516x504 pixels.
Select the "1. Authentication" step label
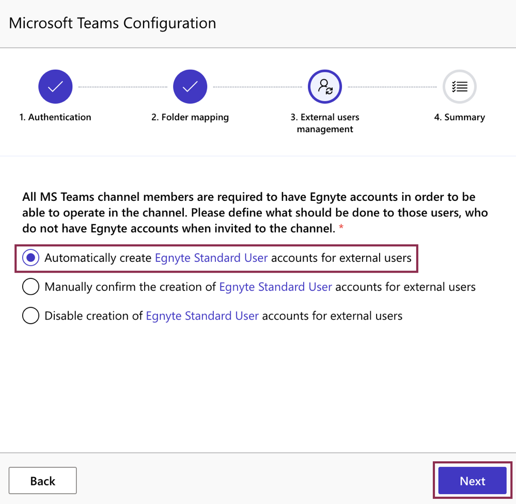(55, 117)
